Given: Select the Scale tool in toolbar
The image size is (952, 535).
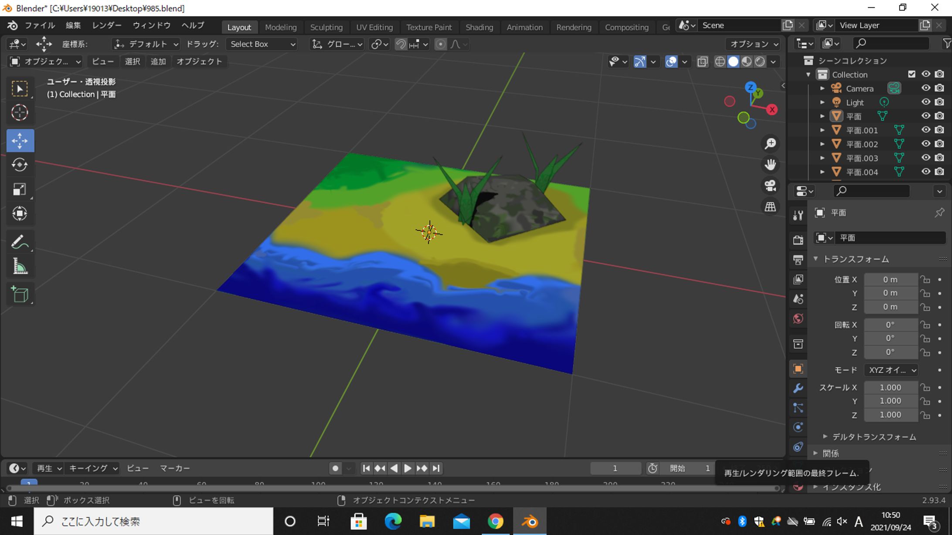Looking at the screenshot, I should [x=20, y=189].
